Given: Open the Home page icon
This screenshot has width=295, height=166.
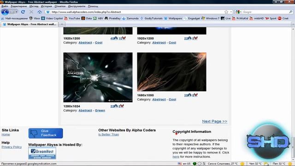Looking at the screenshot, I should 40,12.
